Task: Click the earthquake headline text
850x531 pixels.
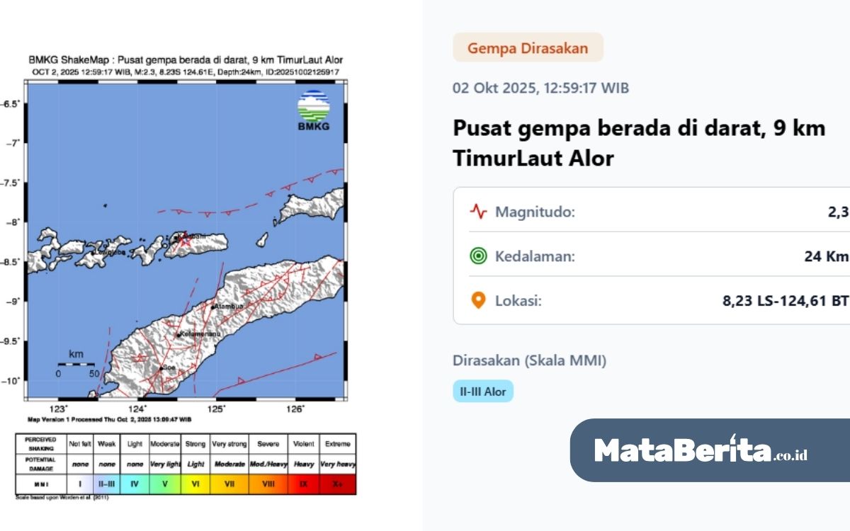Action: click(x=639, y=143)
